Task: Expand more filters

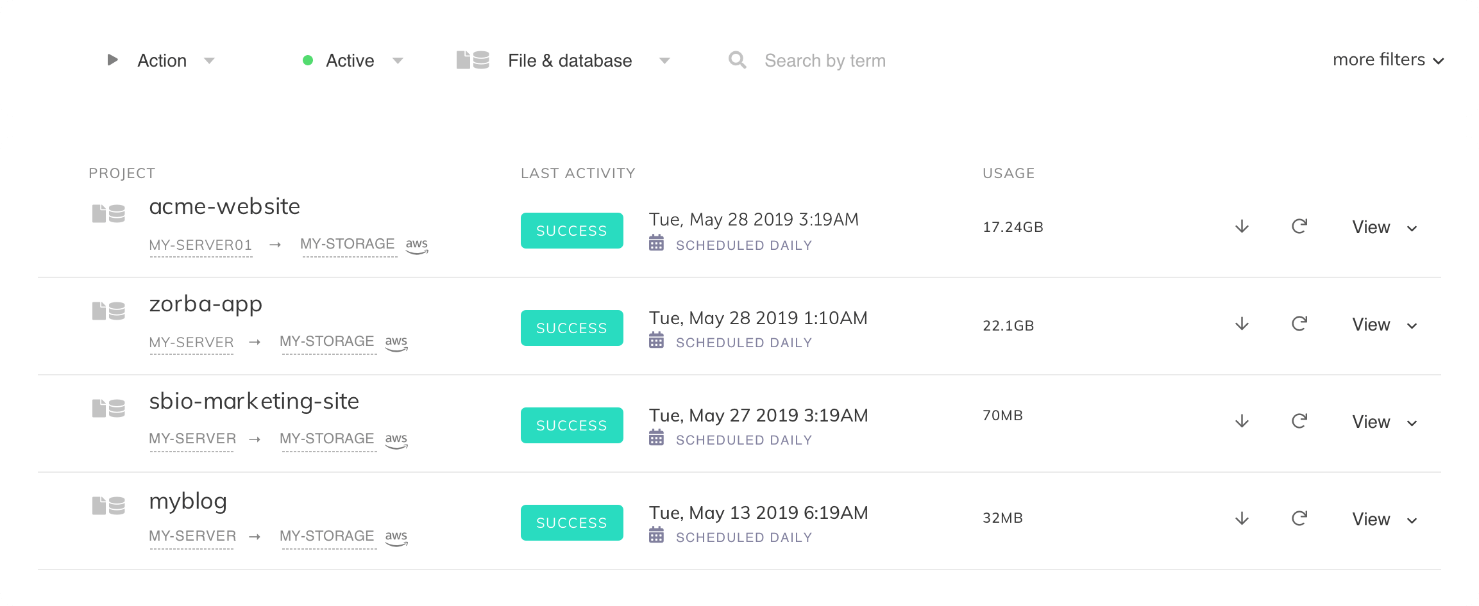Action: 1388,60
